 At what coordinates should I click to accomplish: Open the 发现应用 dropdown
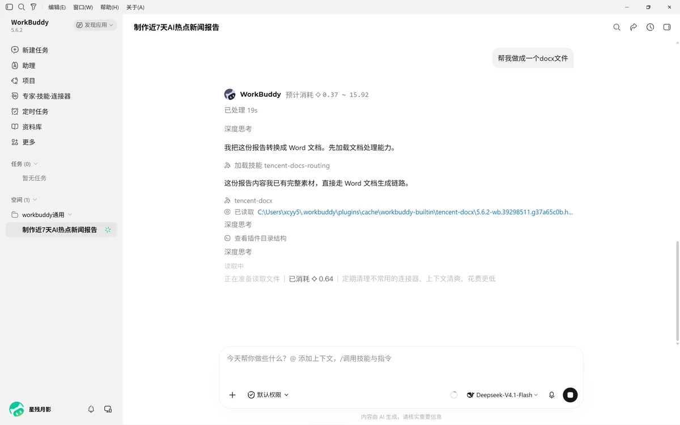tap(95, 25)
